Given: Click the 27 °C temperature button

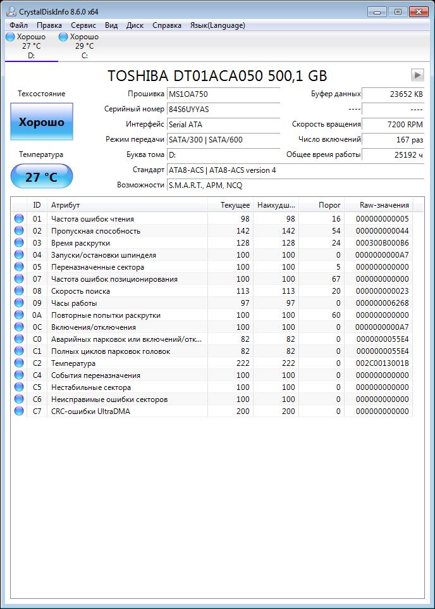Looking at the screenshot, I should pos(42,177).
